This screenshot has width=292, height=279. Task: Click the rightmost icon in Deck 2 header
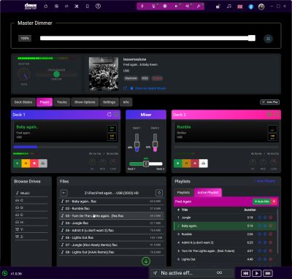pos(277,115)
